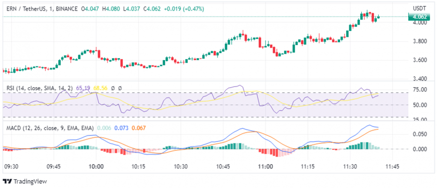
Task: Click the 11:45 time axis label
Action: 392,167
